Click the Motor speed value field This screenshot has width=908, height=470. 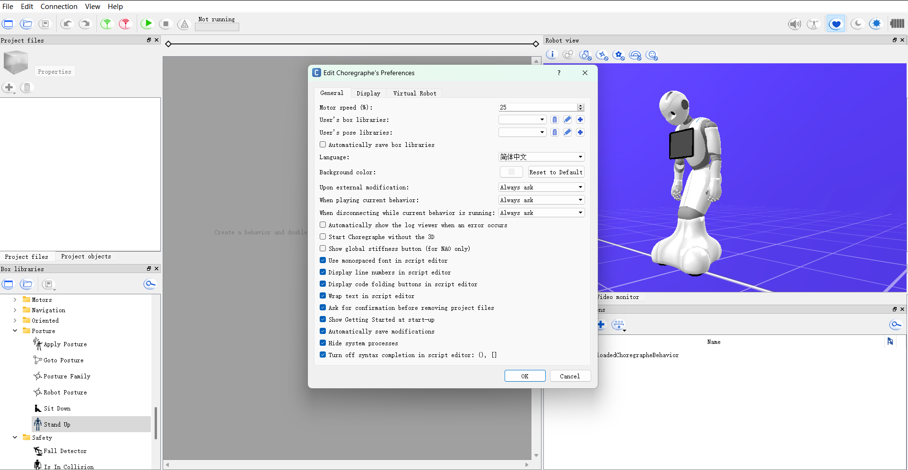(538, 107)
